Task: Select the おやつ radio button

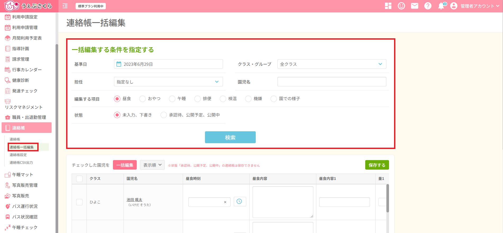Action: point(143,99)
